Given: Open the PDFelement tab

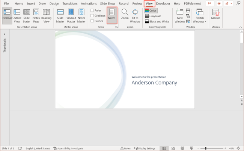Looking at the screenshot, I should 192,3.
